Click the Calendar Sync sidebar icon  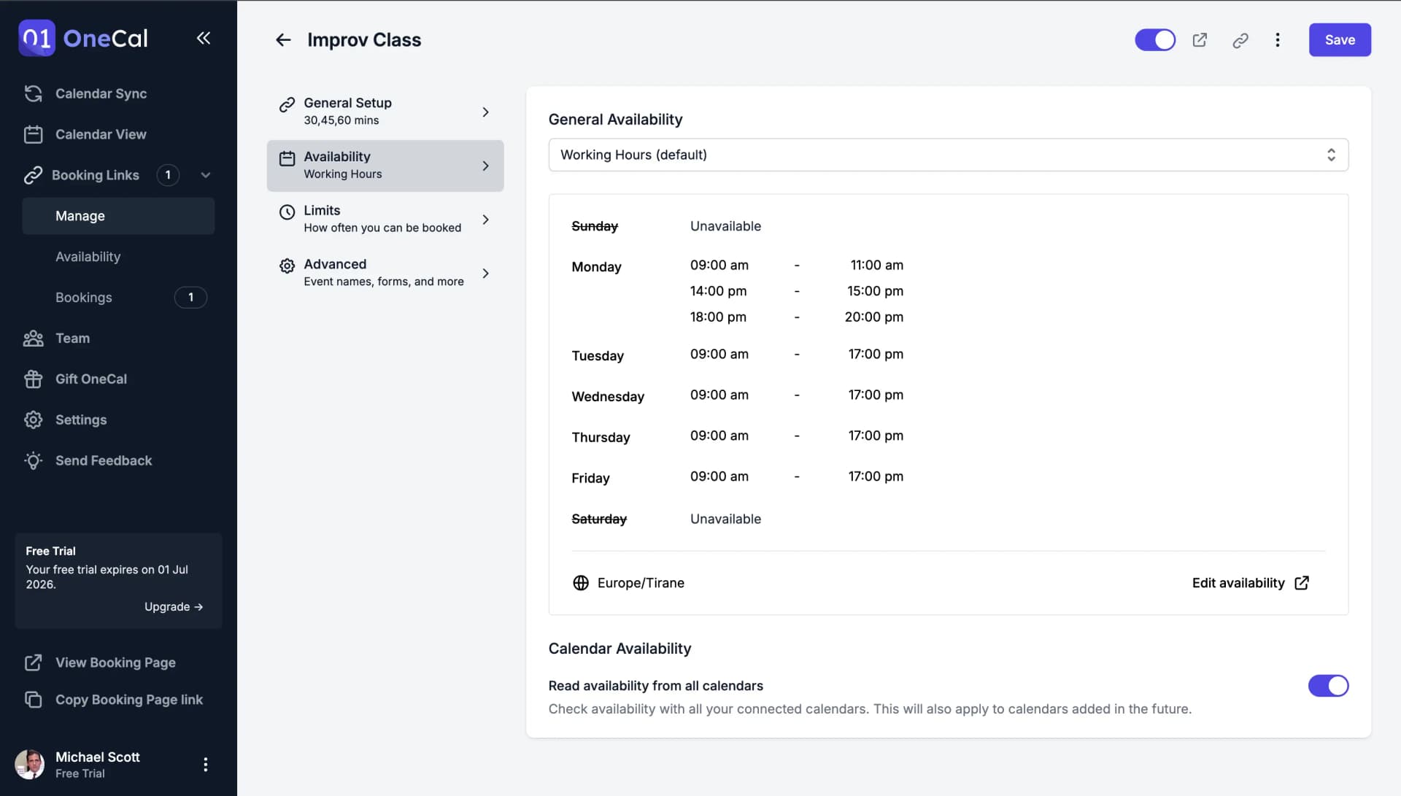33,93
